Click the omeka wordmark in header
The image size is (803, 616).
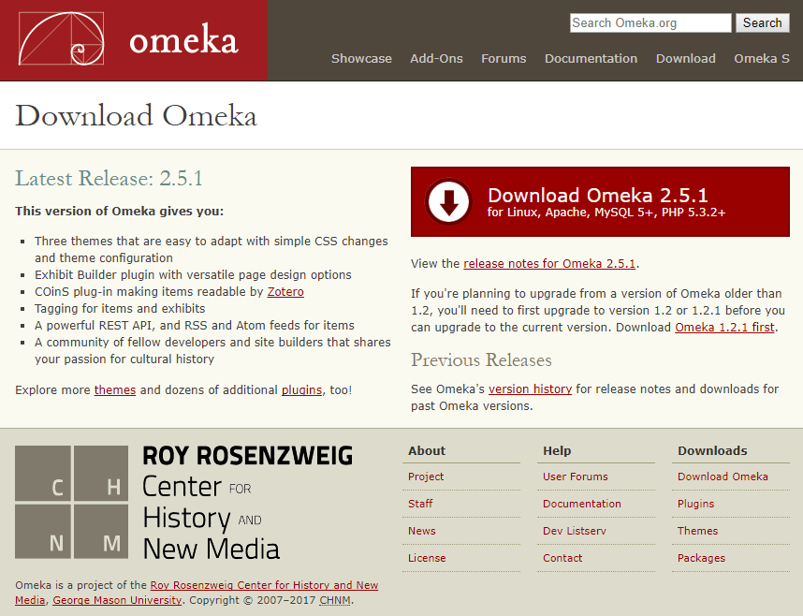pos(183,40)
